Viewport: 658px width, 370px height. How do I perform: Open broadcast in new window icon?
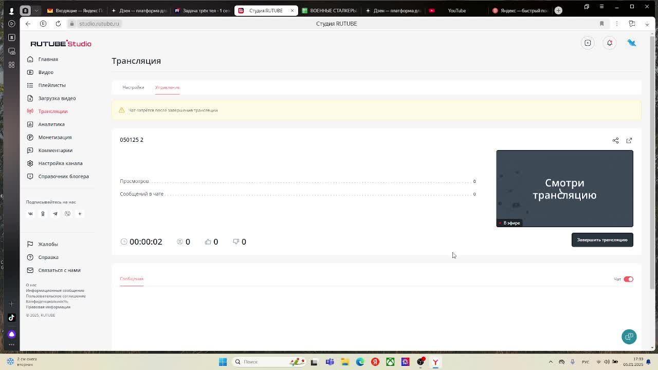coord(629,140)
